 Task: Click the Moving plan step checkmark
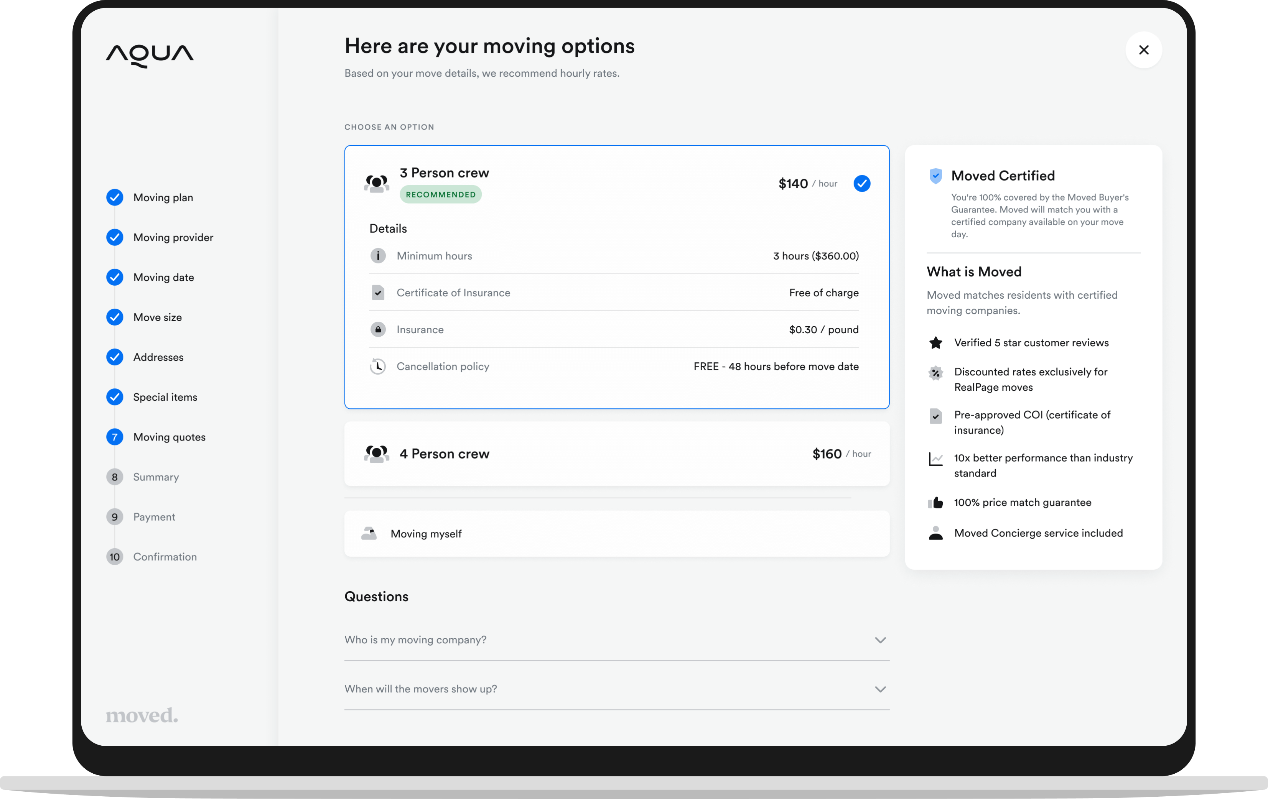(x=114, y=197)
